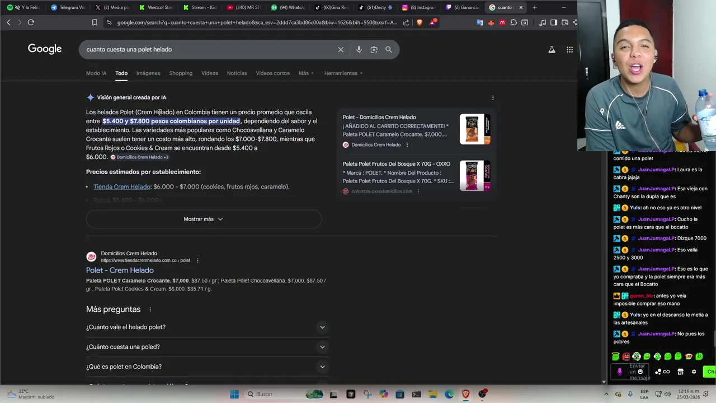Click the magnifier search button

pos(389,49)
